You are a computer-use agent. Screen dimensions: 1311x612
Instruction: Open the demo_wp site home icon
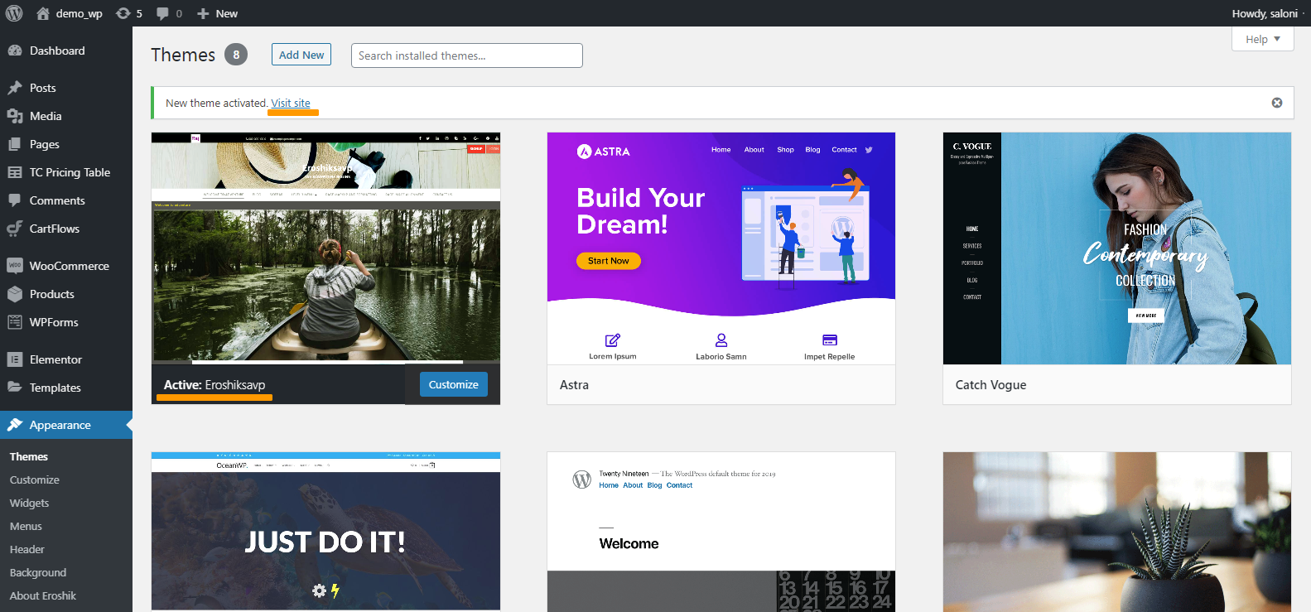click(43, 13)
